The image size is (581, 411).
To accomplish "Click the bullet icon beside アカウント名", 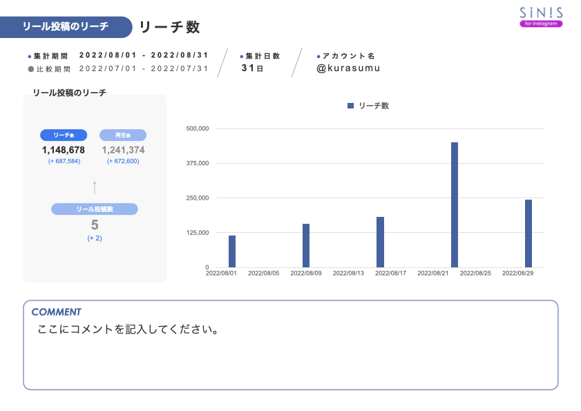I will click(x=316, y=56).
